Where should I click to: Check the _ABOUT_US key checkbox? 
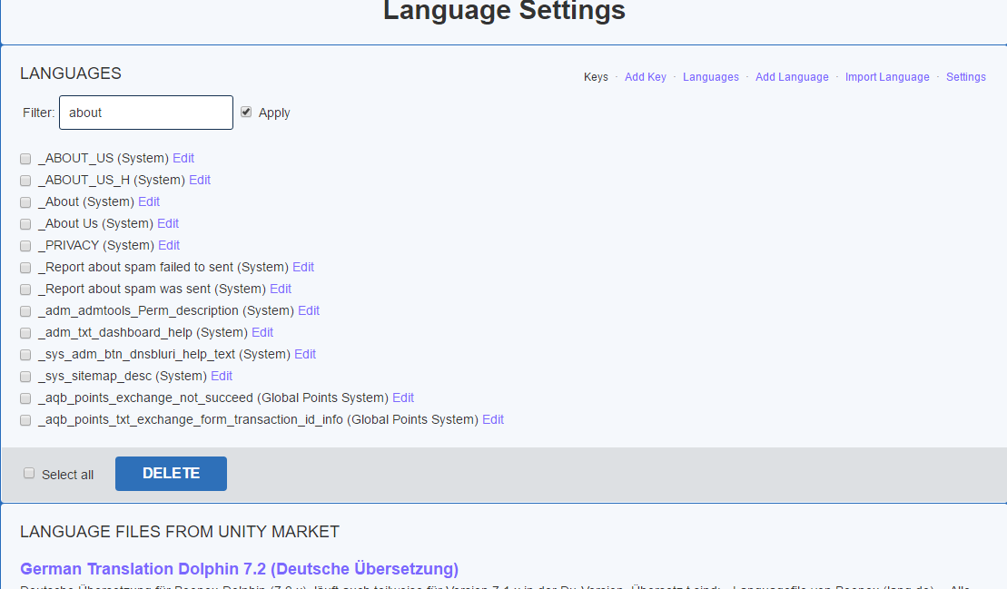(x=25, y=159)
